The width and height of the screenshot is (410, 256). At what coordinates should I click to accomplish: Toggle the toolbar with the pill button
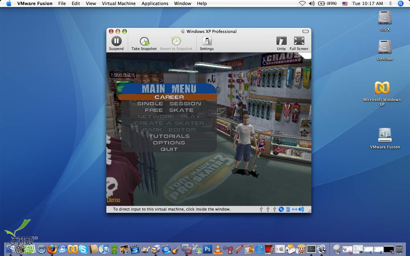(x=306, y=31)
